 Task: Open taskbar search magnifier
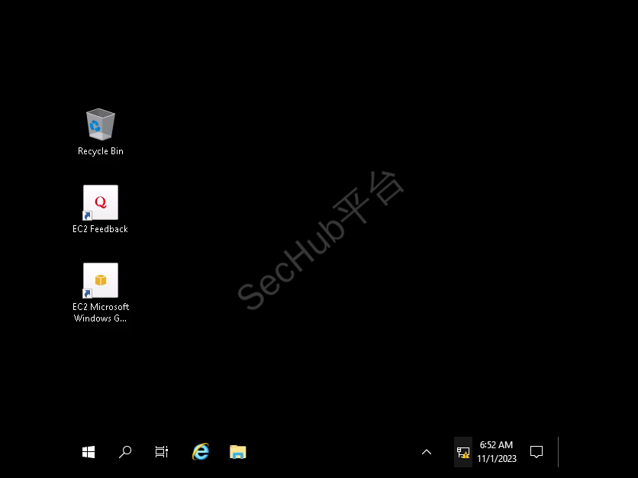click(125, 452)
